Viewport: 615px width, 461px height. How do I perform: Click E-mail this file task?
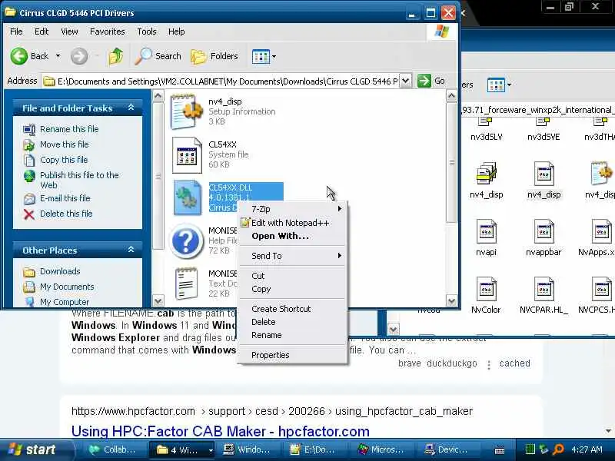tap(65, 198)
